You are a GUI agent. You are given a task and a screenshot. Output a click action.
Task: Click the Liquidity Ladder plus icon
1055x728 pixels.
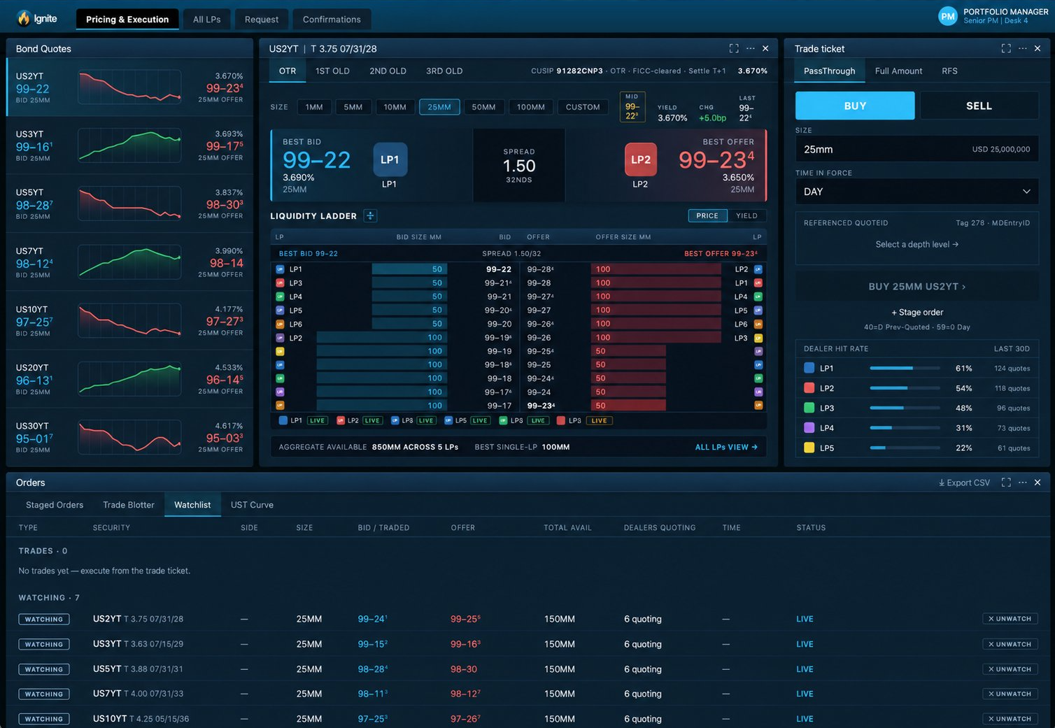pos(371,215)
